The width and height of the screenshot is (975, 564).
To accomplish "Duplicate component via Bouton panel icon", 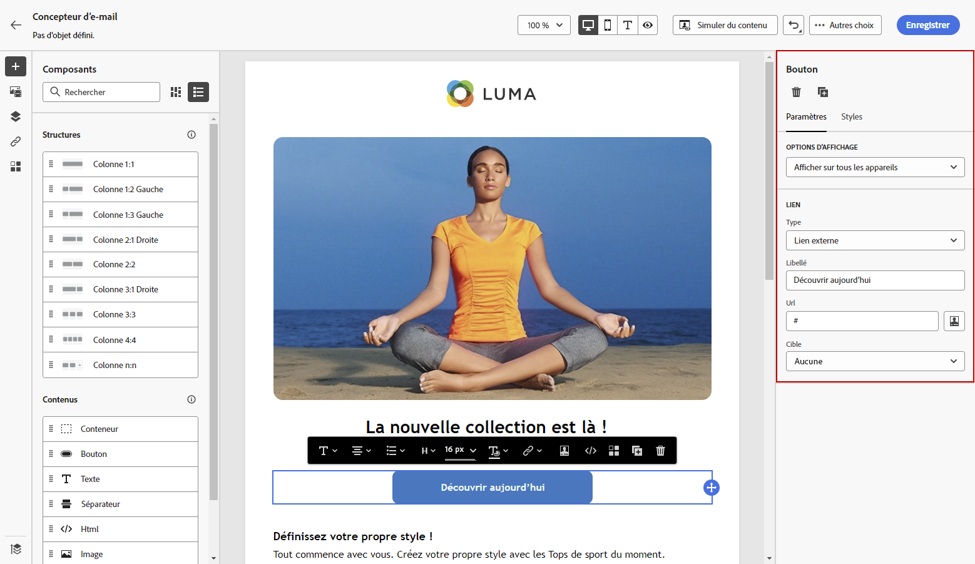I will pyautogui.click(x=823, y=92).
